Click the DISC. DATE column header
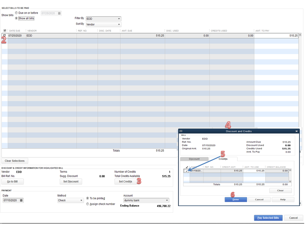This screenshot has height=229, width=306. pos(105,31)
